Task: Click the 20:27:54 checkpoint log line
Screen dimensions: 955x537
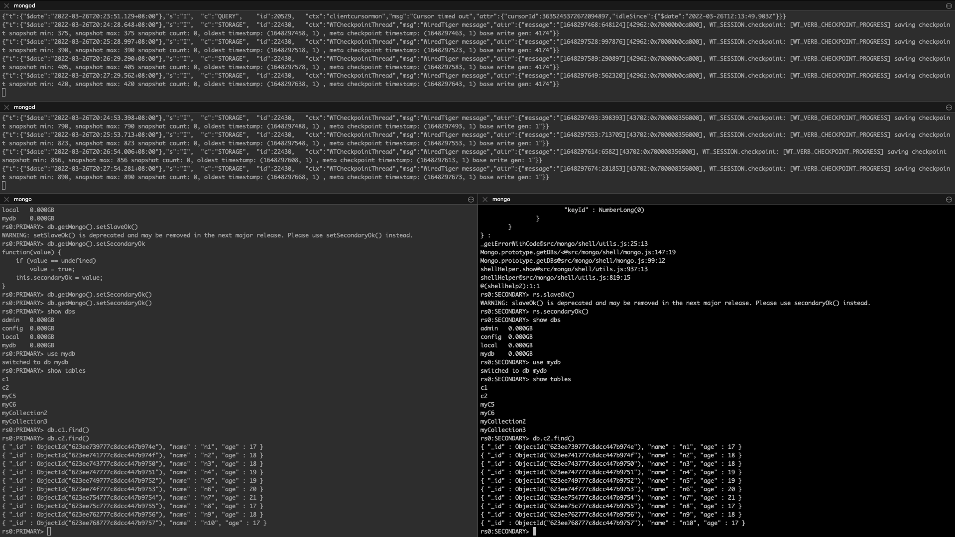Action: (476, 173)
